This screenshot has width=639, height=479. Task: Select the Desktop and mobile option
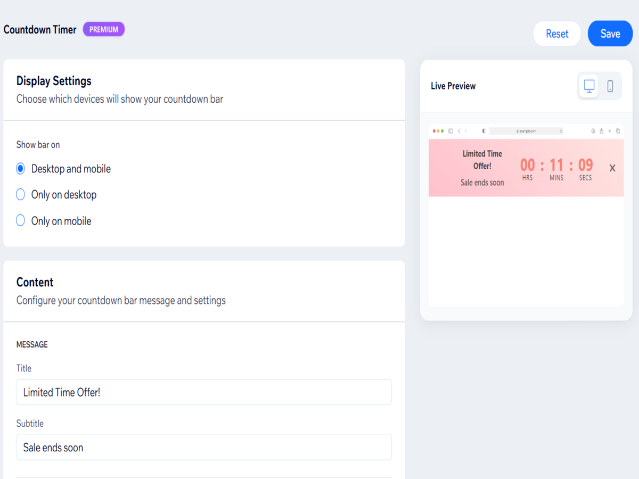(21, 169)
